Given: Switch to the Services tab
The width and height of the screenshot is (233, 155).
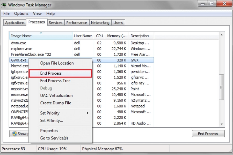Looking at the screenshot, I should [x=55, y=23].
